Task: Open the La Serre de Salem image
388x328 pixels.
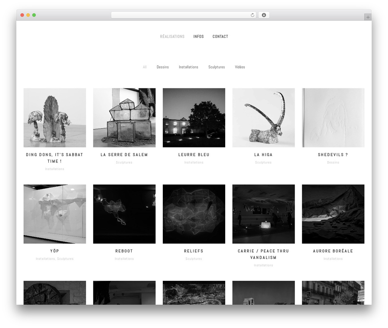Action: 124,118
